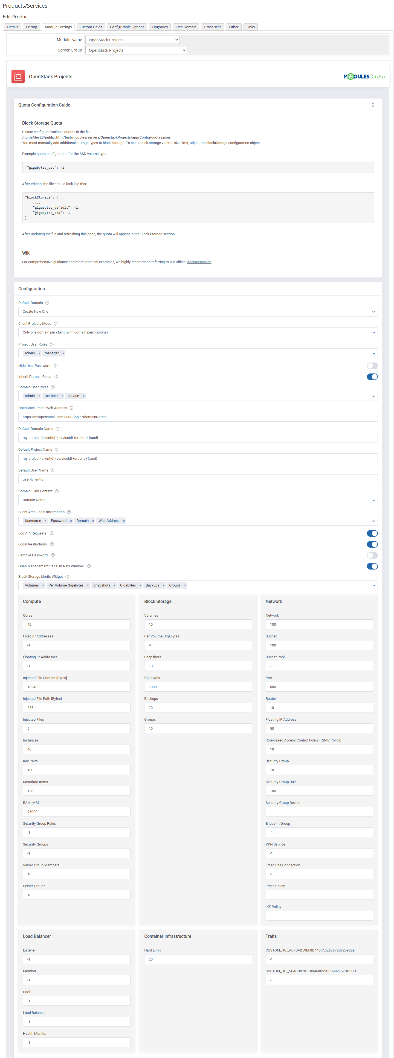Click the Default User Name help icon
Screen dimensions: 394x1058
coord(53,471)
